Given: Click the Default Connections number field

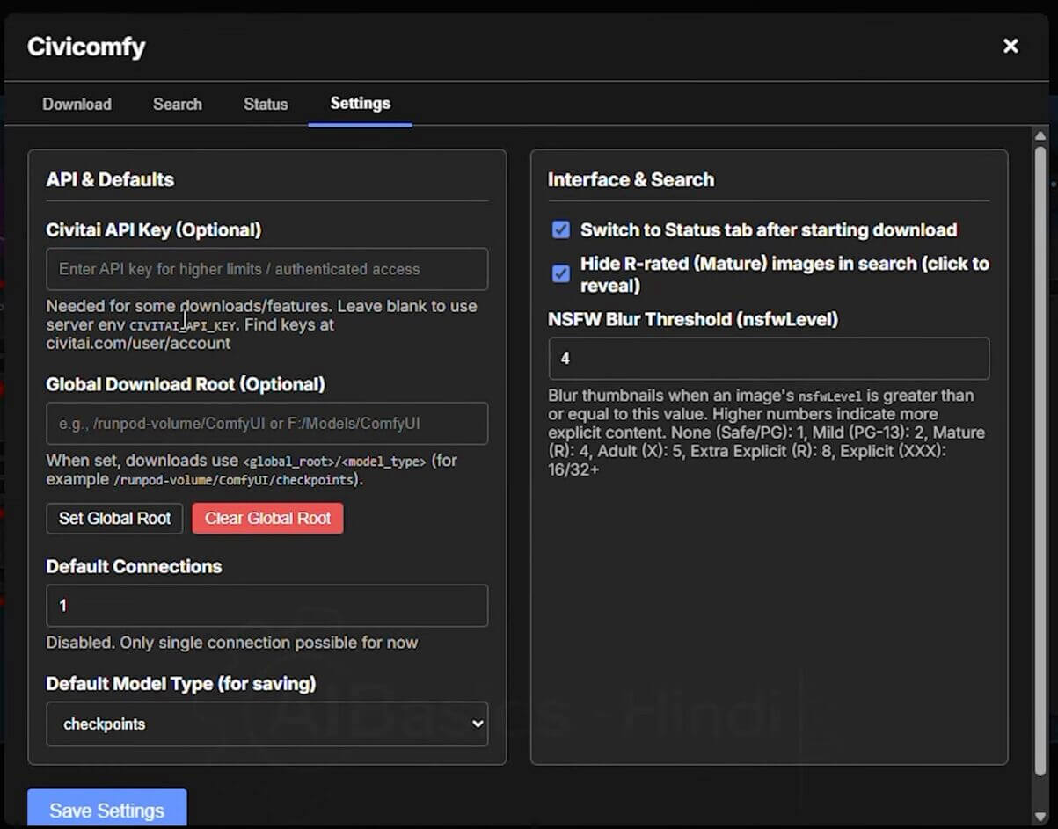Looking at the screenshot, I should coord(267,606).
